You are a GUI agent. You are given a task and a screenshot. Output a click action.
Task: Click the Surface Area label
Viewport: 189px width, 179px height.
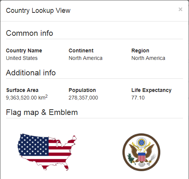click(x=22, y=90)
